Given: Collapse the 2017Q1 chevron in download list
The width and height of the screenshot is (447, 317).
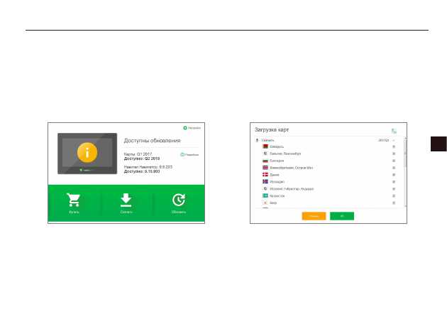Looking at the screenshot, I should coord(393,140).
